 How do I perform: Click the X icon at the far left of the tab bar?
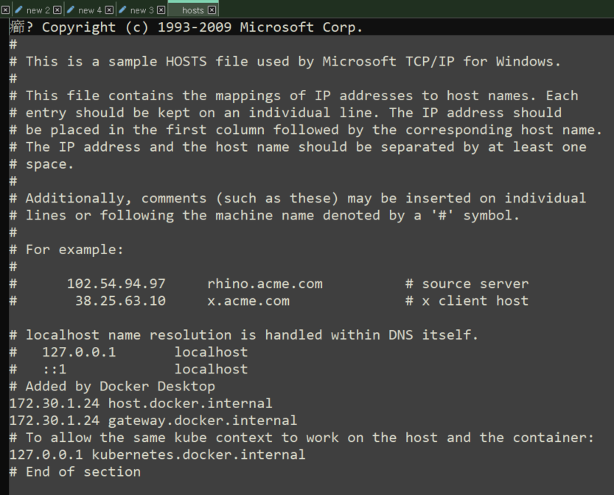tap(5, 10)
